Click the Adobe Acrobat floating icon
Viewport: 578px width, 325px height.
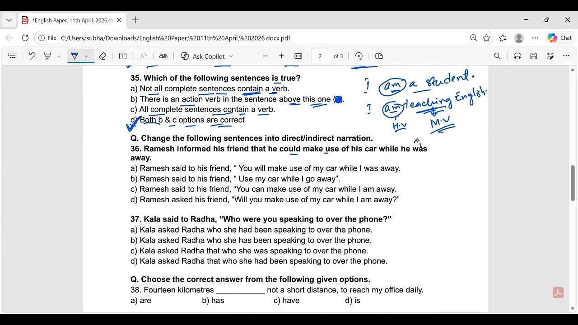[x=558, y=292]
